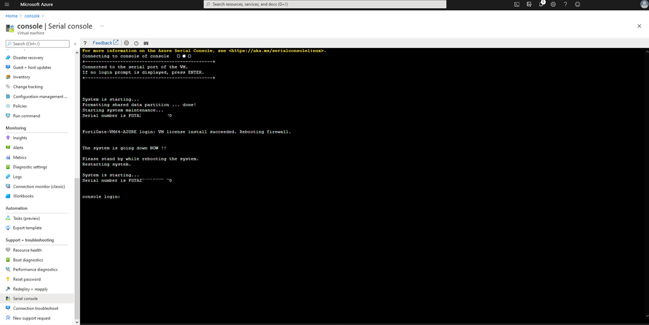Click the Workbooks icon
This screenshot has height=325, width=649.
click(8, 196)
